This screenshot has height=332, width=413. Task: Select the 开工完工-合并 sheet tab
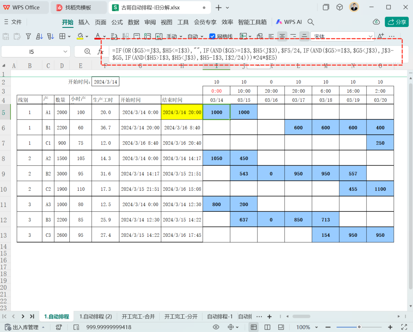[x=138, y=316]
